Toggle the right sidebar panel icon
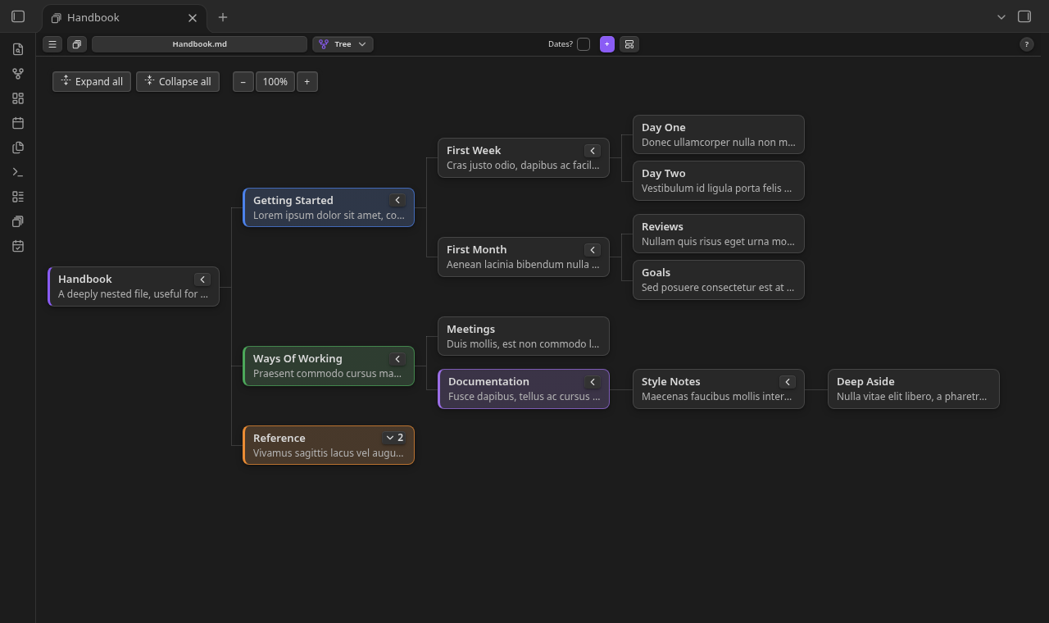Screen dimensions: 1049x623 point(1024,16)
